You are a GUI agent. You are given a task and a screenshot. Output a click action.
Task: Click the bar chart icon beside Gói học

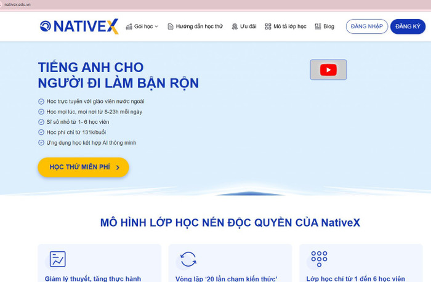(x=129, y=26)
